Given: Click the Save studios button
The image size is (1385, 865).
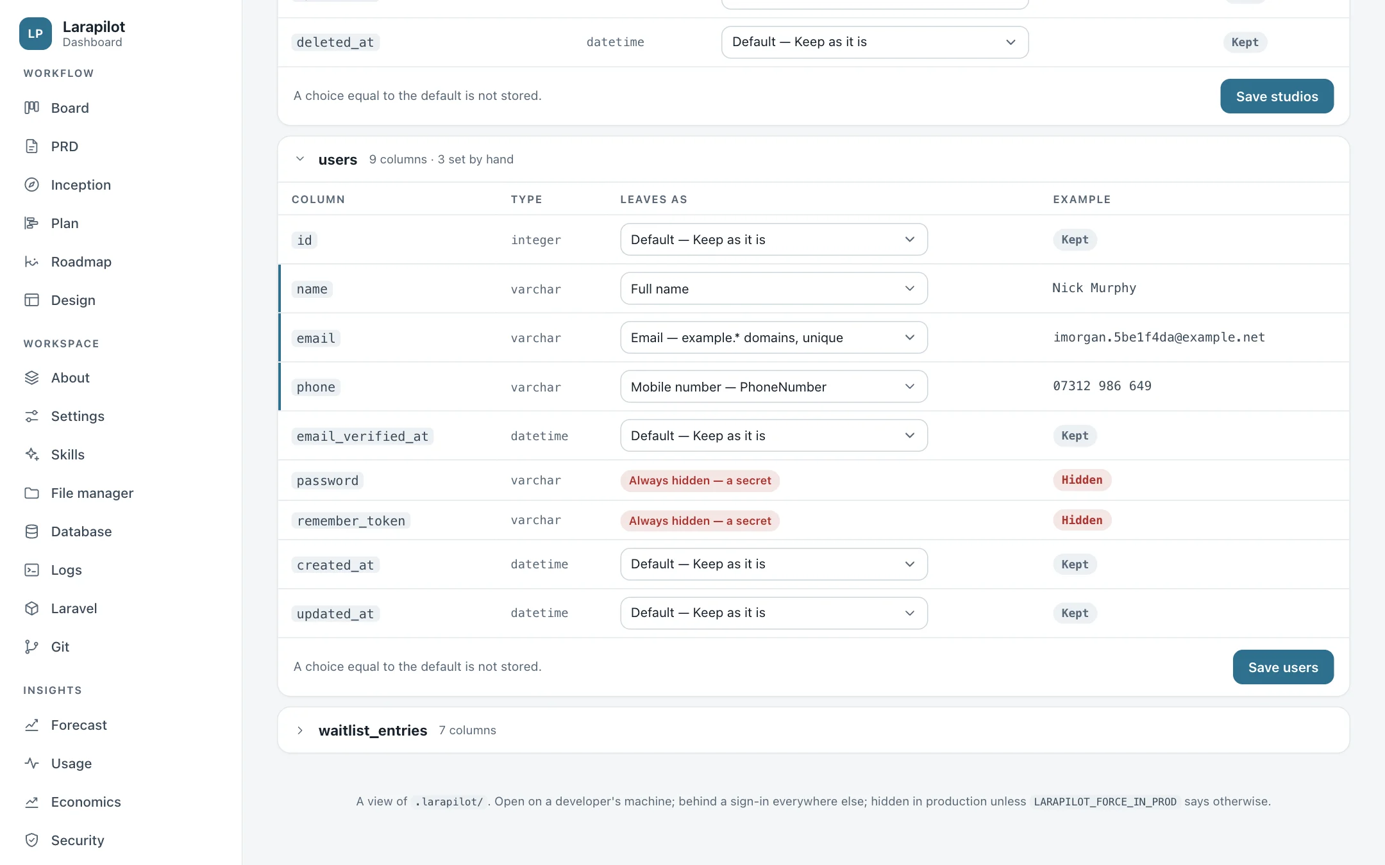Looking at the screenshot, I should [1277, 96].
